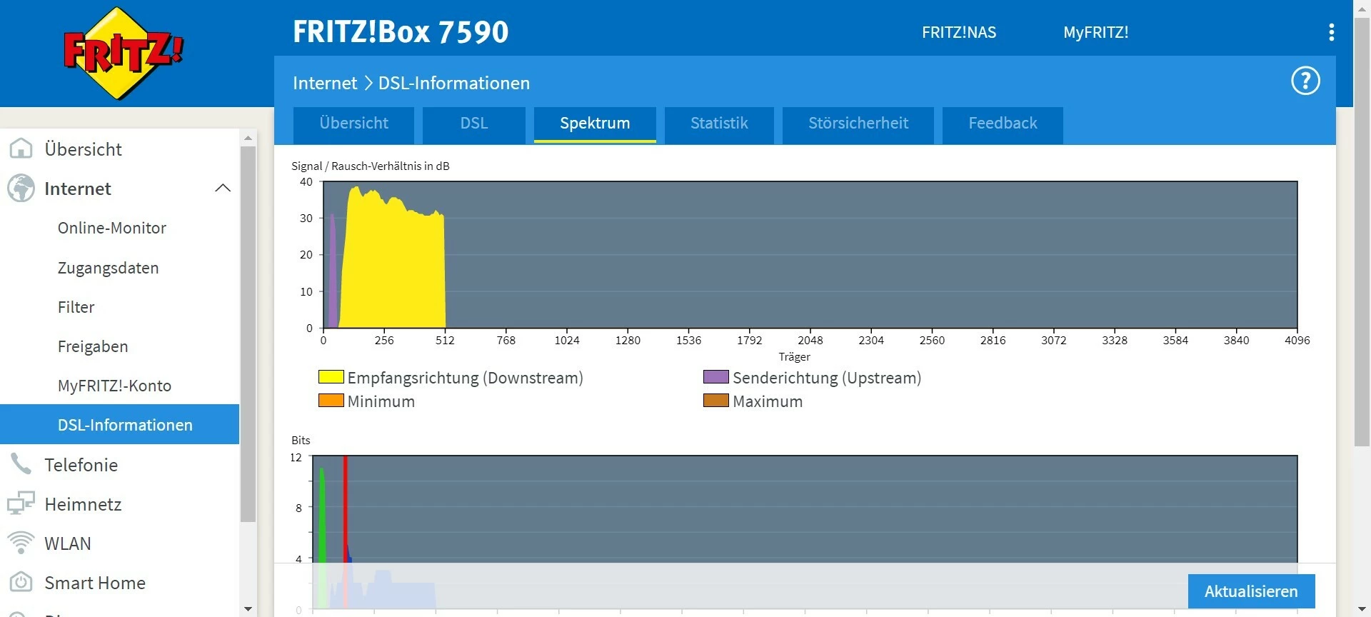Screen dimensions: 1371x617
Task: Open Zugangsdaten in the sidebar
Action: pos(109,268)
